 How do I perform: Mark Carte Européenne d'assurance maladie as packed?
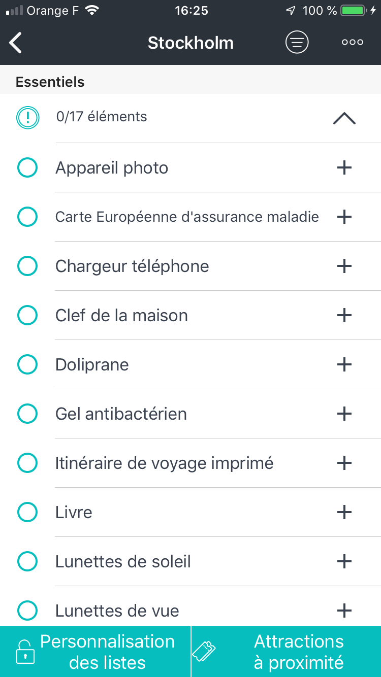pos(27,217)
